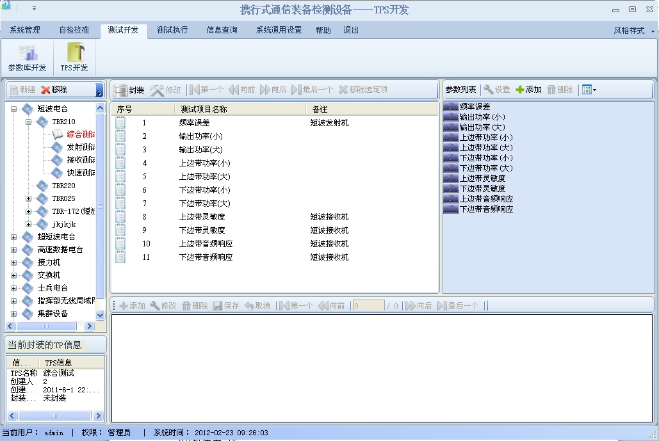Open the grid view icon in 参数列表 toolbar

[587, 90]
